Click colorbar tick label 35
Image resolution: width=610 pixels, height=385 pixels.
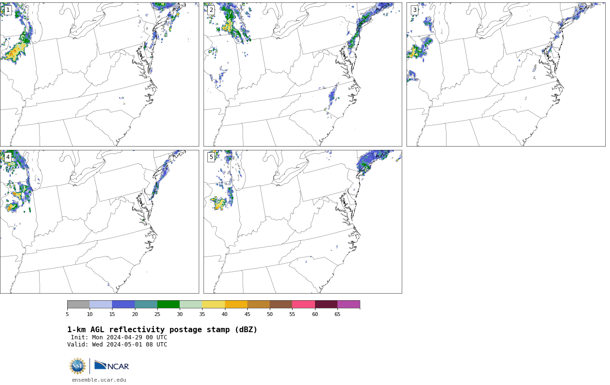[202, 314]
